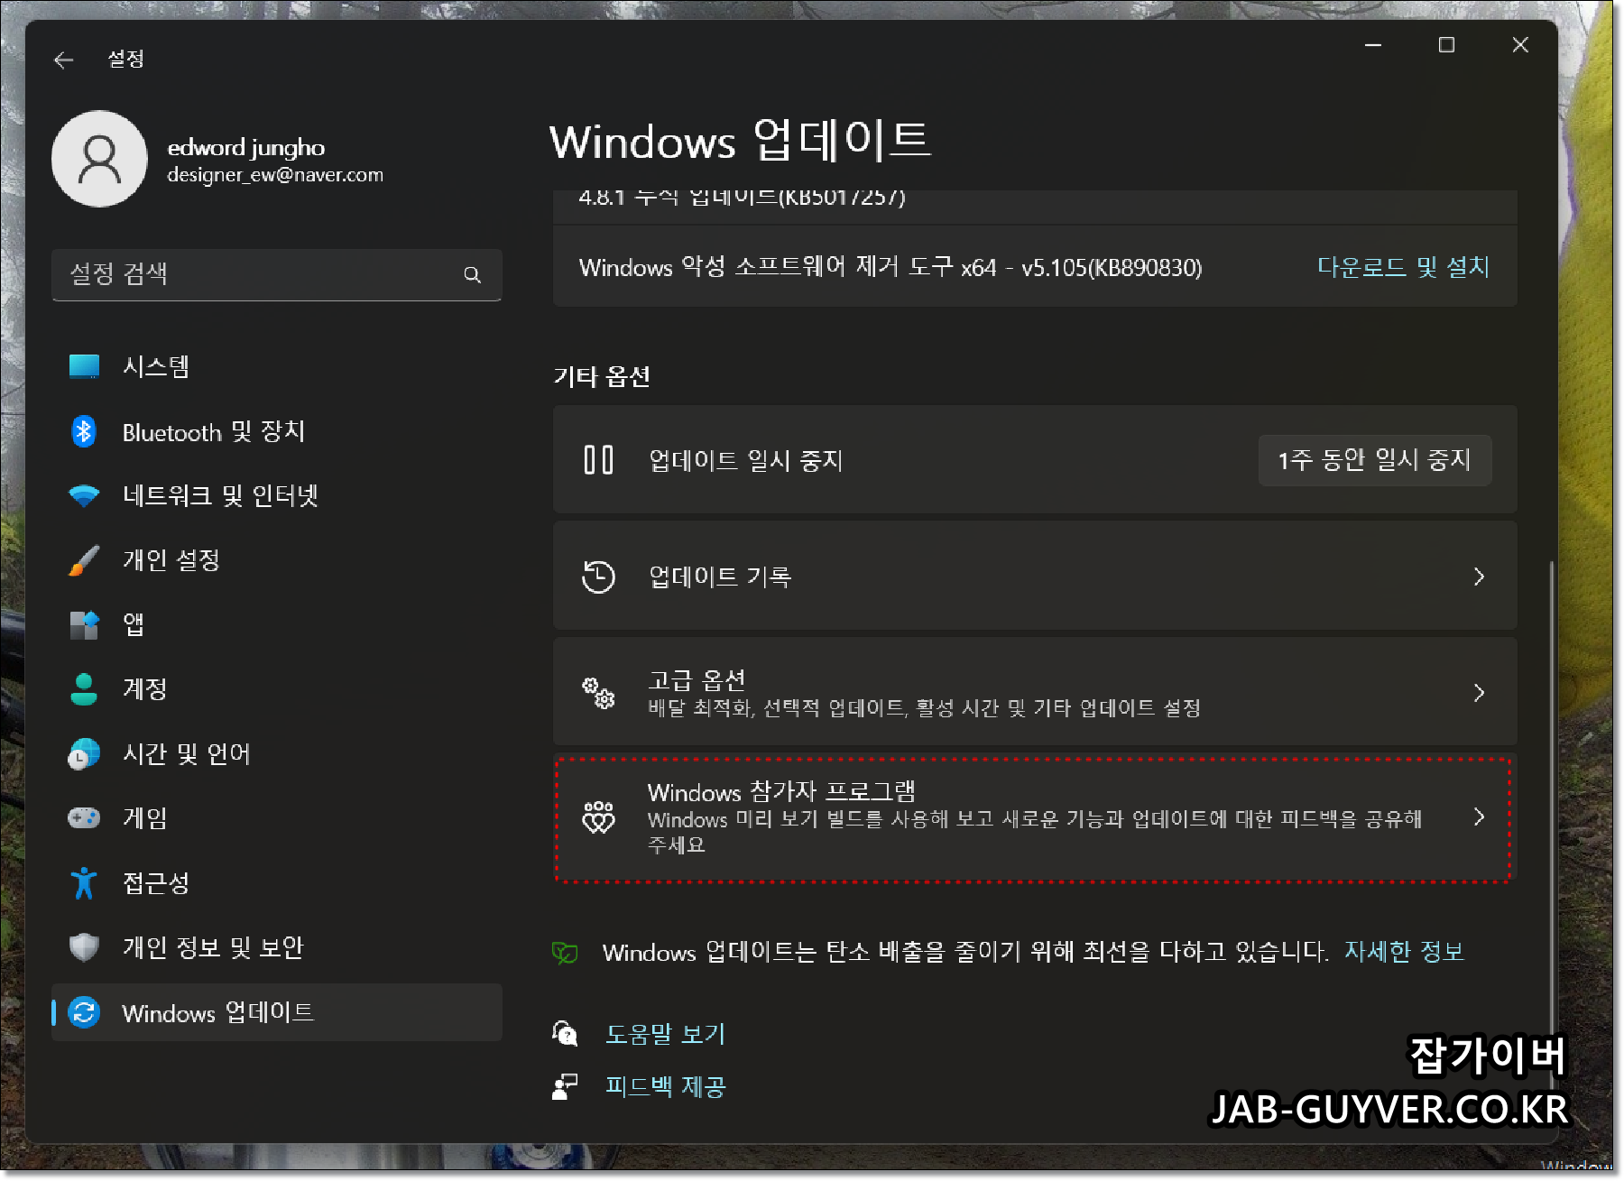Click user name edword jungho
This screenshot has height=1181, width=1624.
coord(246,147)
